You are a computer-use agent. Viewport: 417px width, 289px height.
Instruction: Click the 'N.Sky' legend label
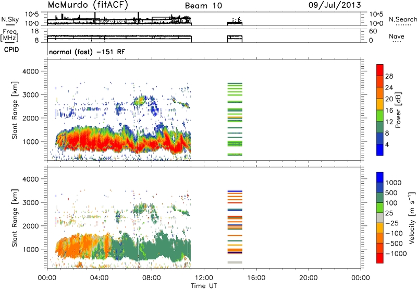click(10, 19)
